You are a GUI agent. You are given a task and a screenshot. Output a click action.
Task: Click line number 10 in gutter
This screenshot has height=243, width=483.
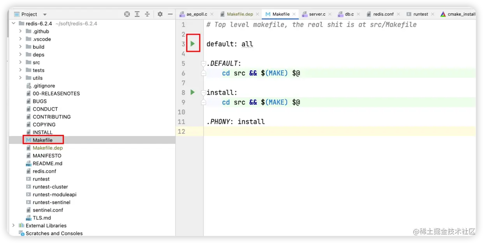(x=182, y=112)
